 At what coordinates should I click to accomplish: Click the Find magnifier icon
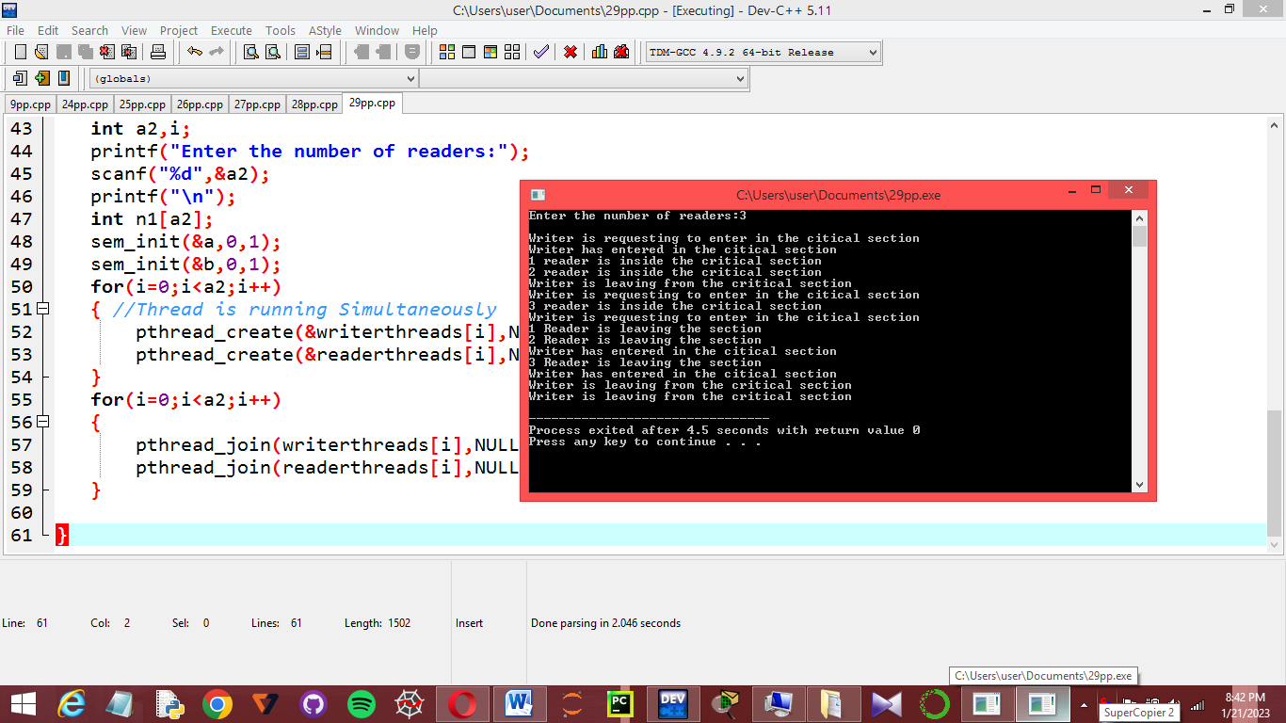point(251,52)
